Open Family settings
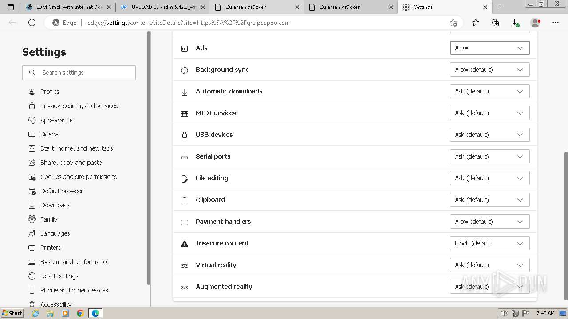 point(49,219)
